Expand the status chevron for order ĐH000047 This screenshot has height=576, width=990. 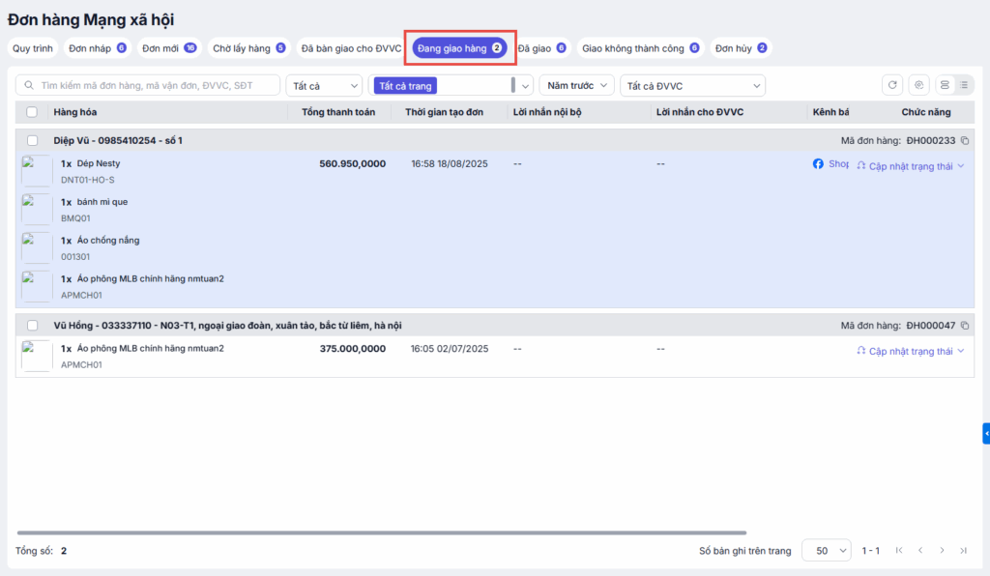(x=961, y=351)
